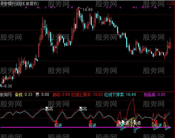
Task: Select the 界: 0.00 indicator value
Action: coord(42,95)
